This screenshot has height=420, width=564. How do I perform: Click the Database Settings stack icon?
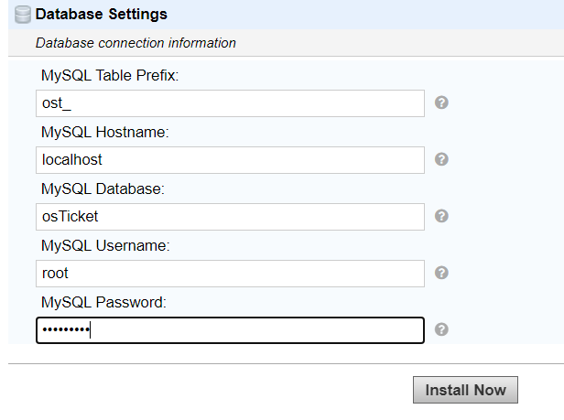click(24, 15)
